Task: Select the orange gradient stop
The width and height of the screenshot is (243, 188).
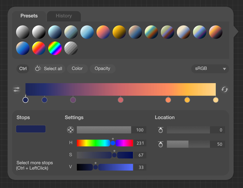Action: point(168,100)
